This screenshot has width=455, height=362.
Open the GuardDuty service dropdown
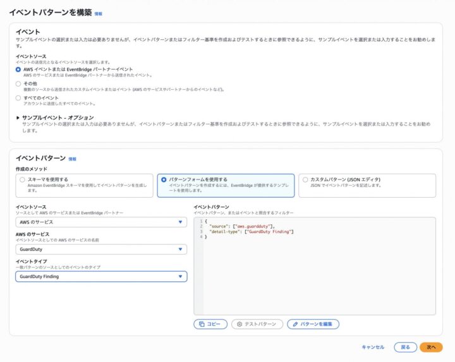click(101, 250)
